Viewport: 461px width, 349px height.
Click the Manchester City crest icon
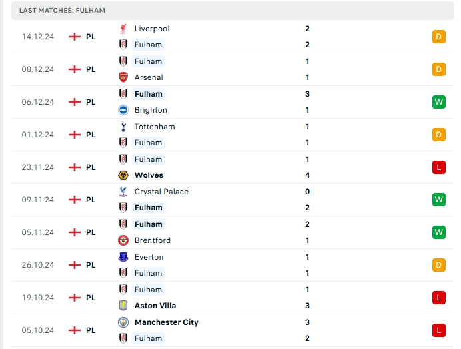[123, 322]
